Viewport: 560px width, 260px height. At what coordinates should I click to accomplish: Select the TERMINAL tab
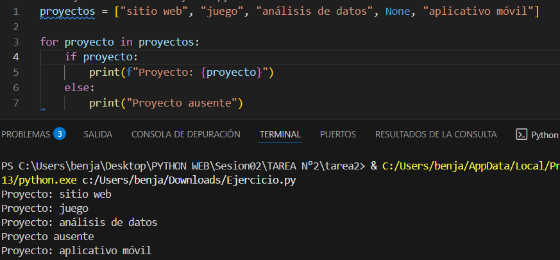click(x=280, y=134)
